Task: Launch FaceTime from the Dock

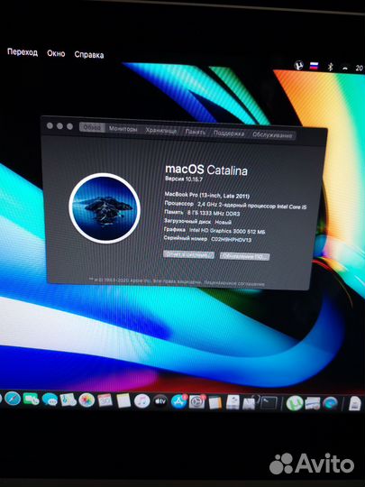Action: point(31,400)
